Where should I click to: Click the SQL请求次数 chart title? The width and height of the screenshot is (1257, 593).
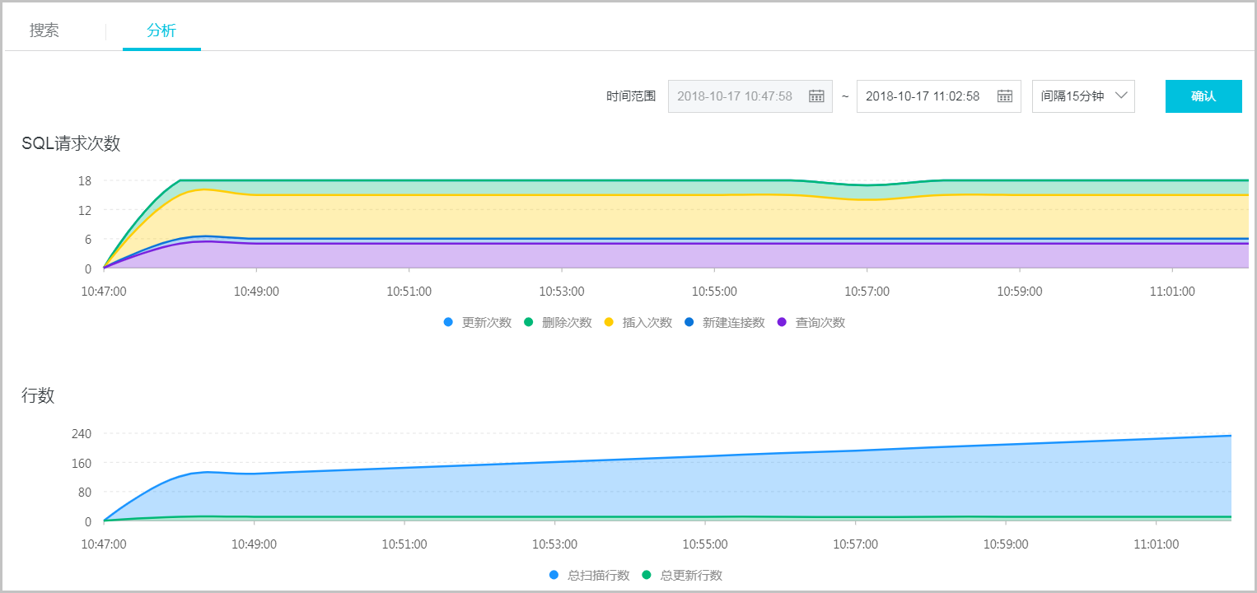(71, 143)
